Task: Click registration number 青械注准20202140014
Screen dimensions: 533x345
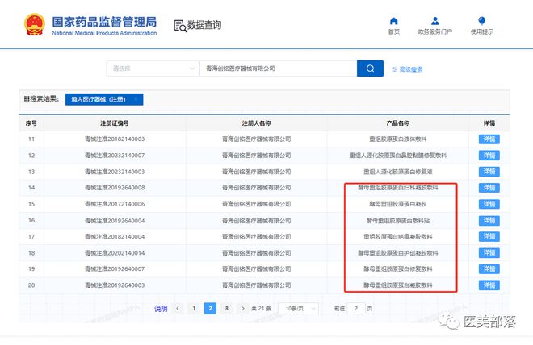Action: (x=115, y=253)
